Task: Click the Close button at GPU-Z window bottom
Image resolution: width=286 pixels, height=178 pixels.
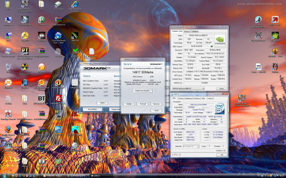Action: click(x=221, y=89)
